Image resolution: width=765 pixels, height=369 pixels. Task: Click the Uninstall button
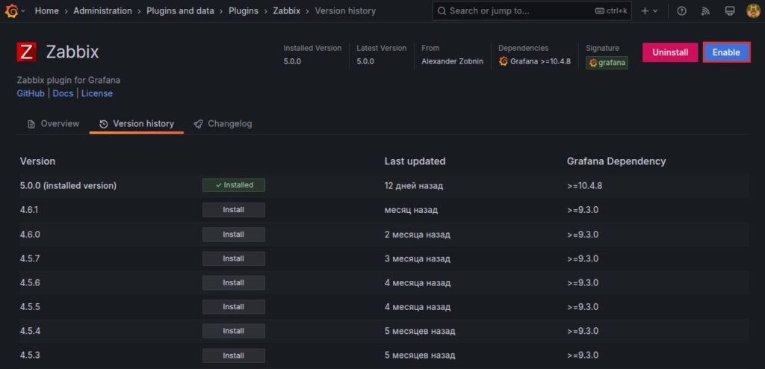670,52
